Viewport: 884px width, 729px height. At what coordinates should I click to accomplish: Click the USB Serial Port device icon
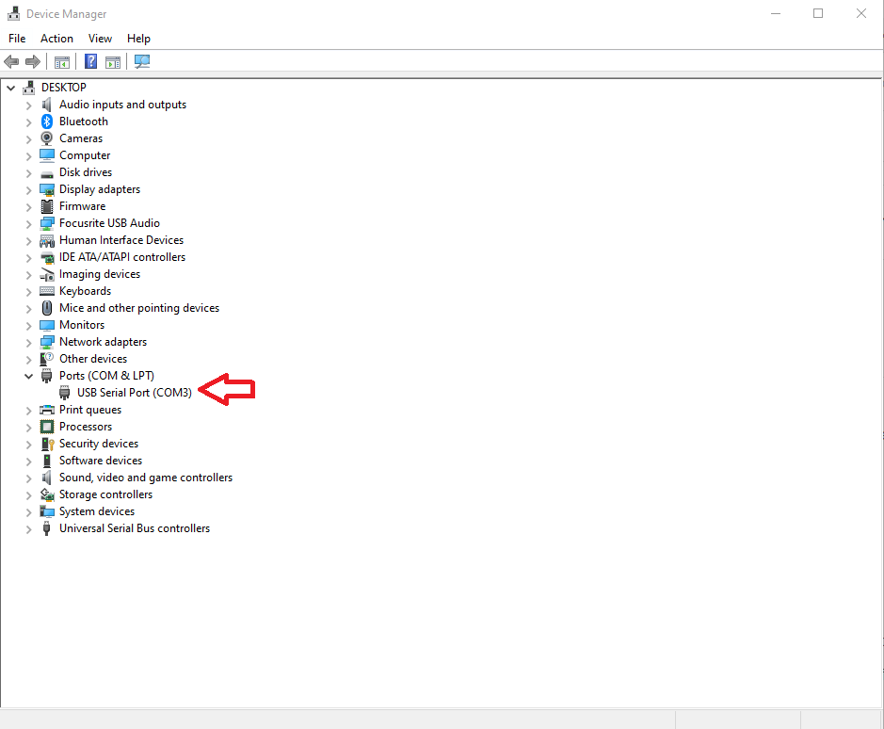(x=65, y=393)
